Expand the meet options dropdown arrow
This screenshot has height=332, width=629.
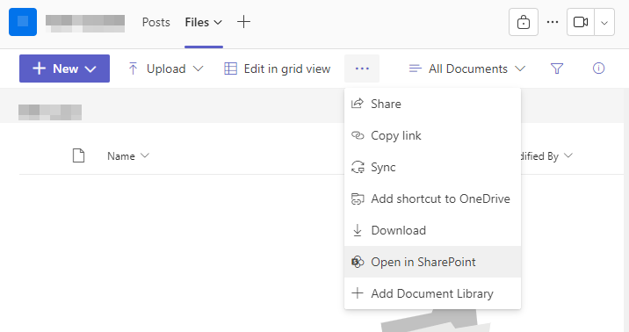(604, 23)
